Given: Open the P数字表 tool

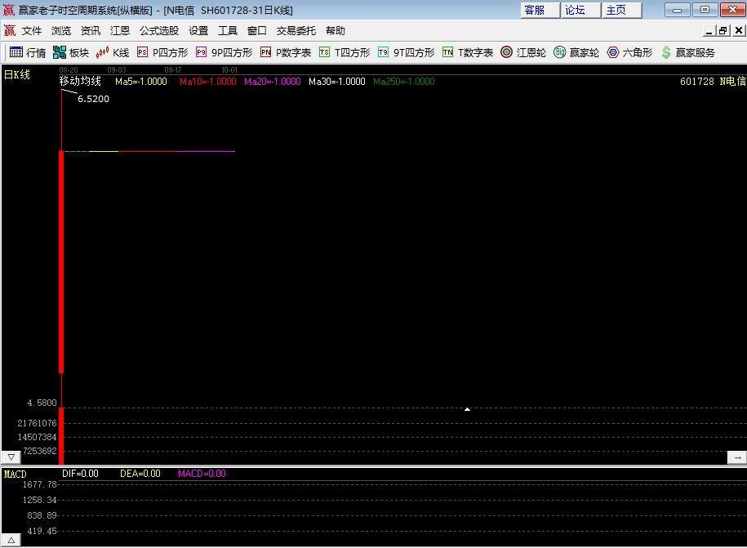Looking at the screenshot, I should tap(286, 52).
